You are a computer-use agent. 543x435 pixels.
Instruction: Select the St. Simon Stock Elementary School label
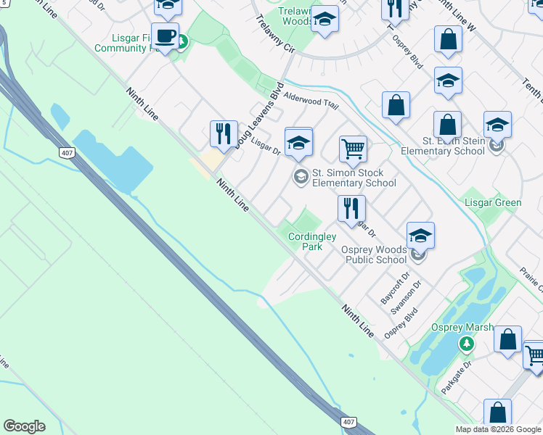354,178
